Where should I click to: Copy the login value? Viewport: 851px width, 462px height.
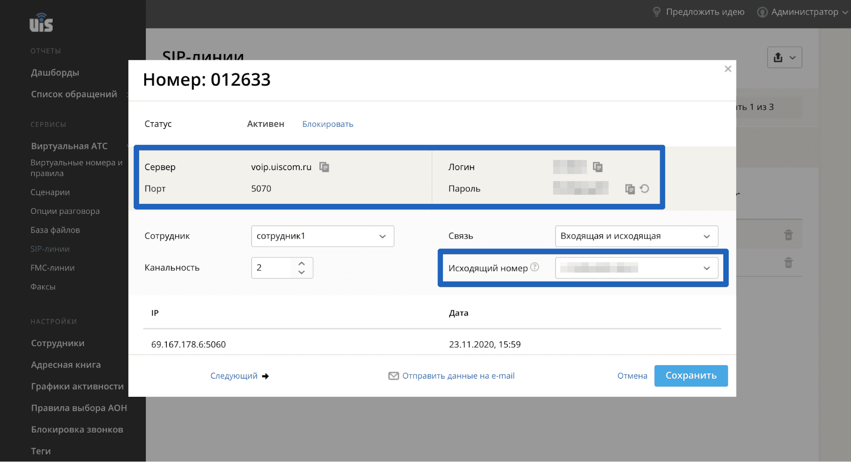pos(598,167)
